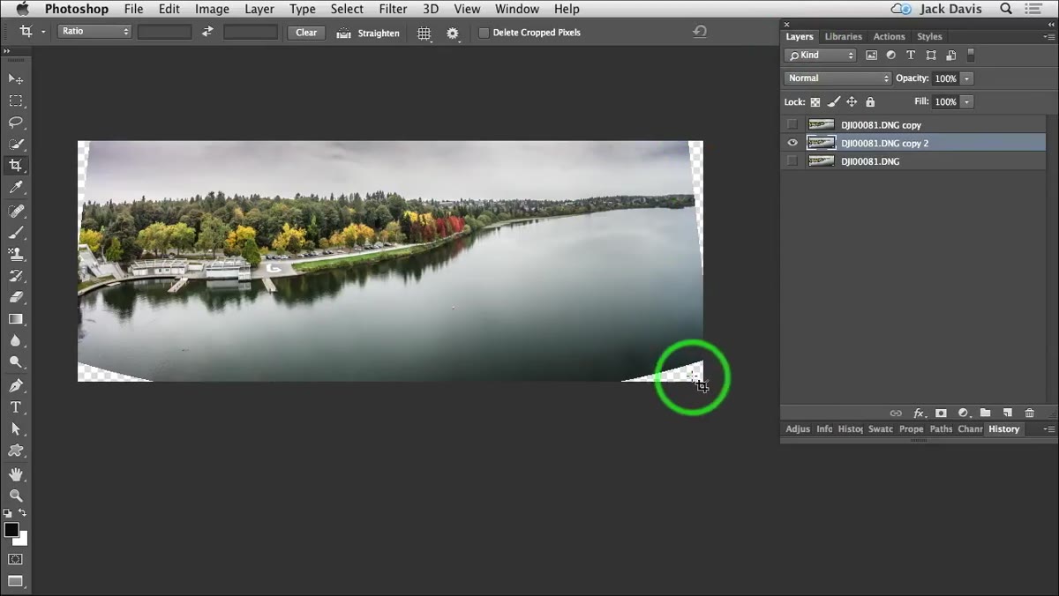Enable Delete Cropped Pixels checkbox

point(484,33)
